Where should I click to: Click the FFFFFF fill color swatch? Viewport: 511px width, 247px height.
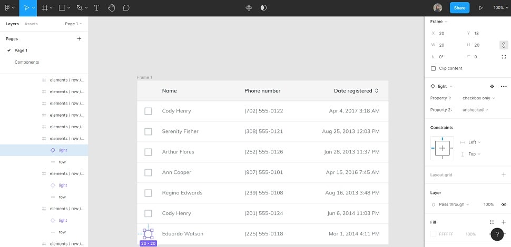point(433,234)
